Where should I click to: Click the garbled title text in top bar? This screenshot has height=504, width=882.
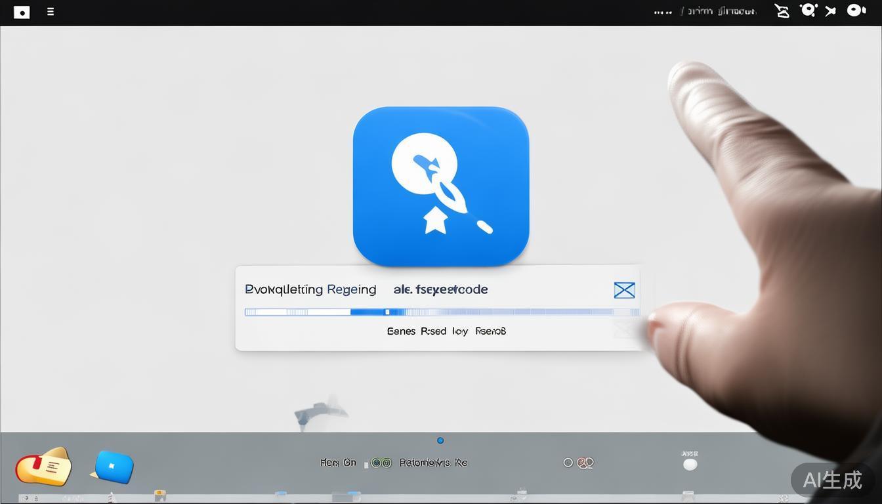(x=719, y=11)
